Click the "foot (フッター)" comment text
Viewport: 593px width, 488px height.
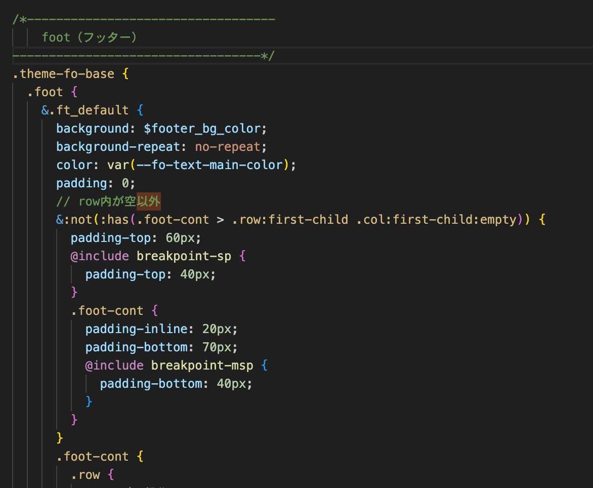click(x=90, y=37)
